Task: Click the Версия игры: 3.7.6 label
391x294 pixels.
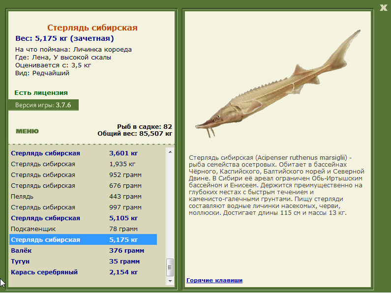Action: [43, 105]
